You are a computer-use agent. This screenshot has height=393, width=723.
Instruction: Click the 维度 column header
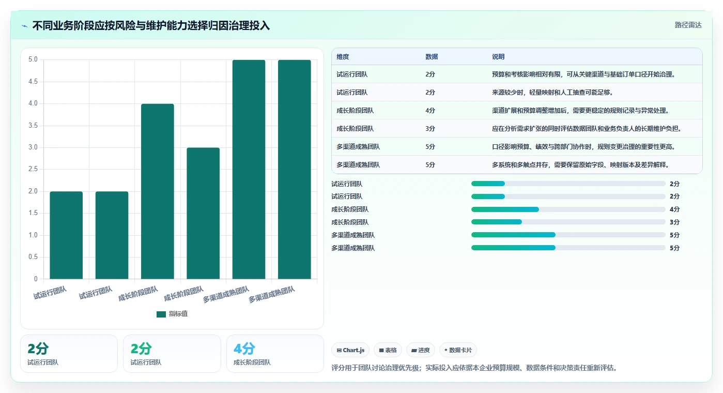343,57
